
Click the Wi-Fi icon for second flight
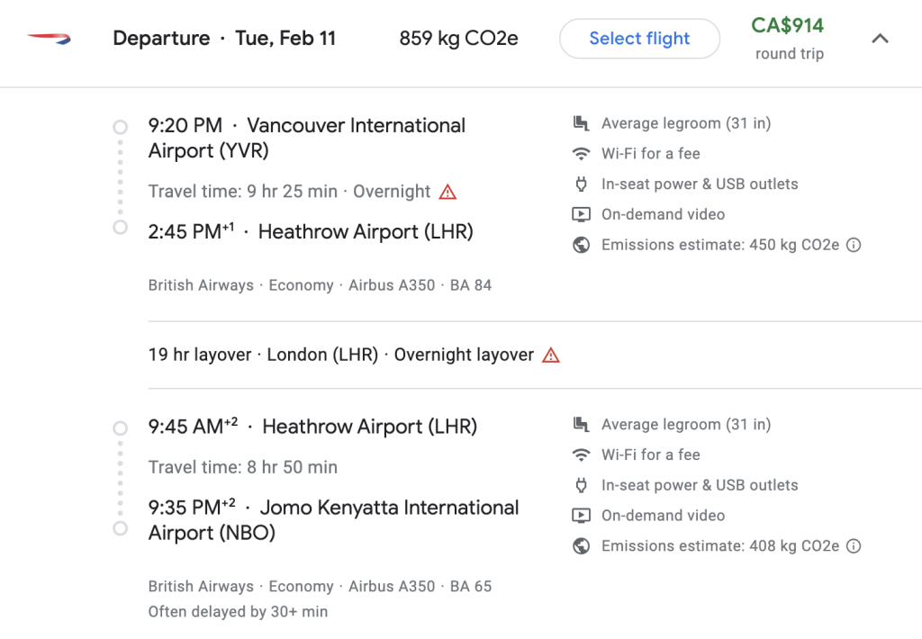pyautogui.click(x=581, y=455)
